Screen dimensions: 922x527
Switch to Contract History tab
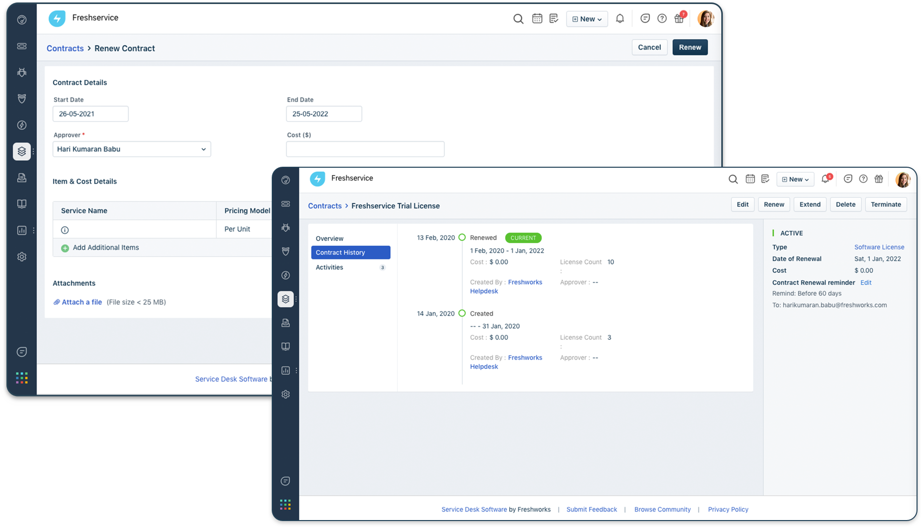[x=350, y=253]
